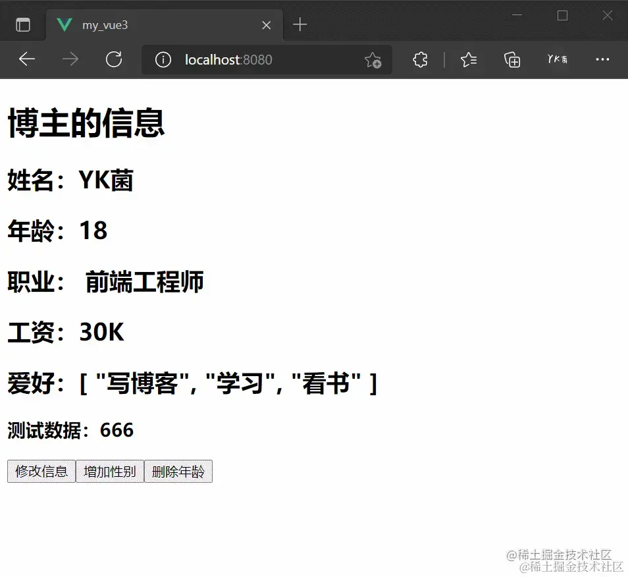The image size is (628, 577).
Task: Focus the localhost:8080 address bar
Action: pyautogui.click(x=267, y=60)
